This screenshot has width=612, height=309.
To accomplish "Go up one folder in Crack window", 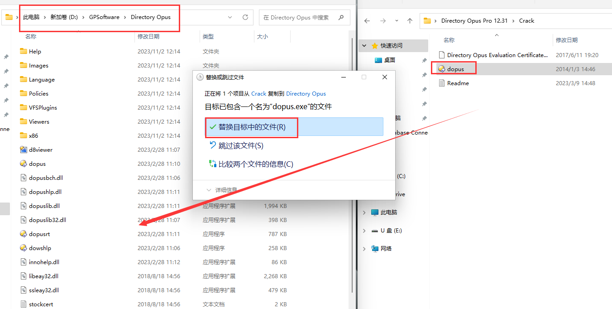I will [410, 21].
